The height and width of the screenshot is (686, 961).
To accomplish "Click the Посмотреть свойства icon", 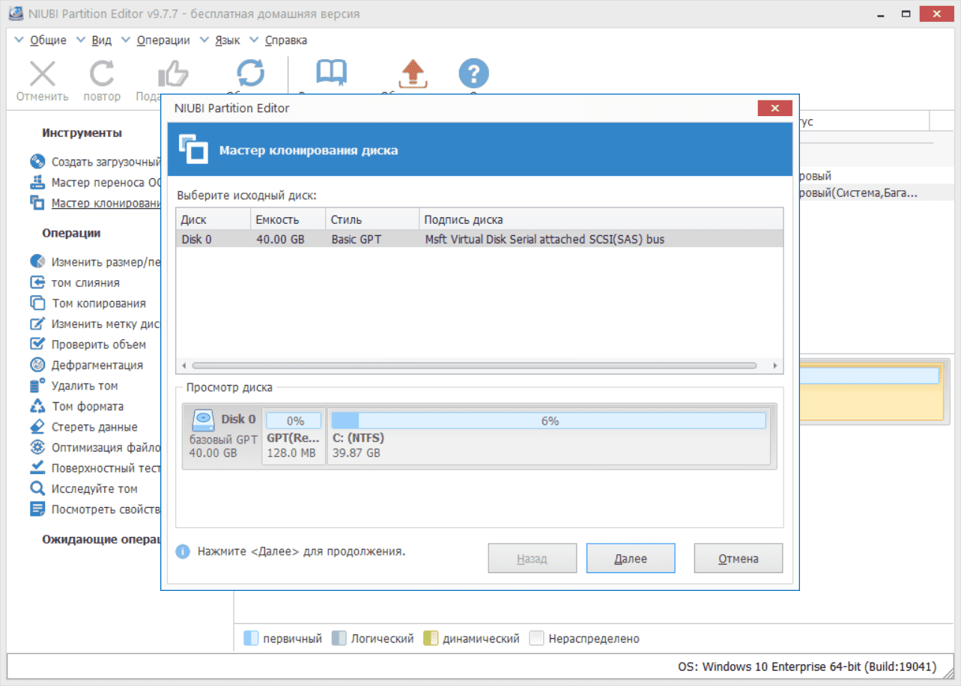I will 37,509.
